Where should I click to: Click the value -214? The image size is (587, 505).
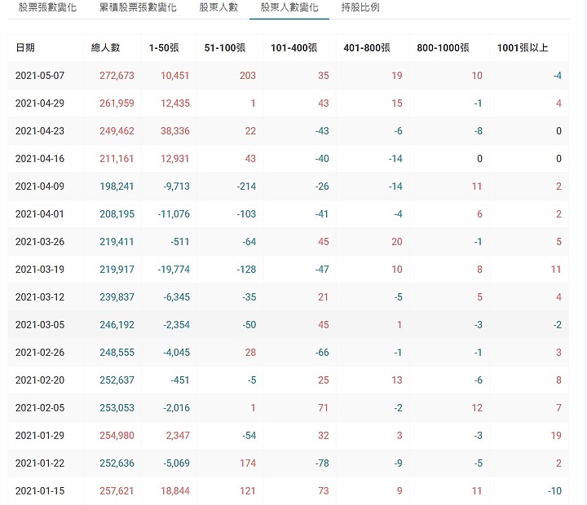tap(246, 187)
